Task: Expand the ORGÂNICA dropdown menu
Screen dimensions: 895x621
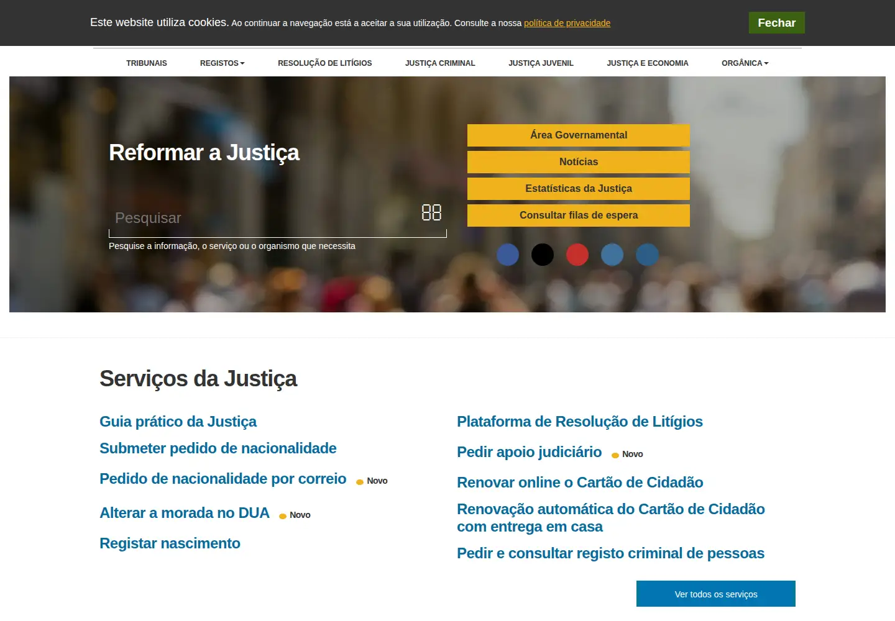Action: [x=745, y=63]
